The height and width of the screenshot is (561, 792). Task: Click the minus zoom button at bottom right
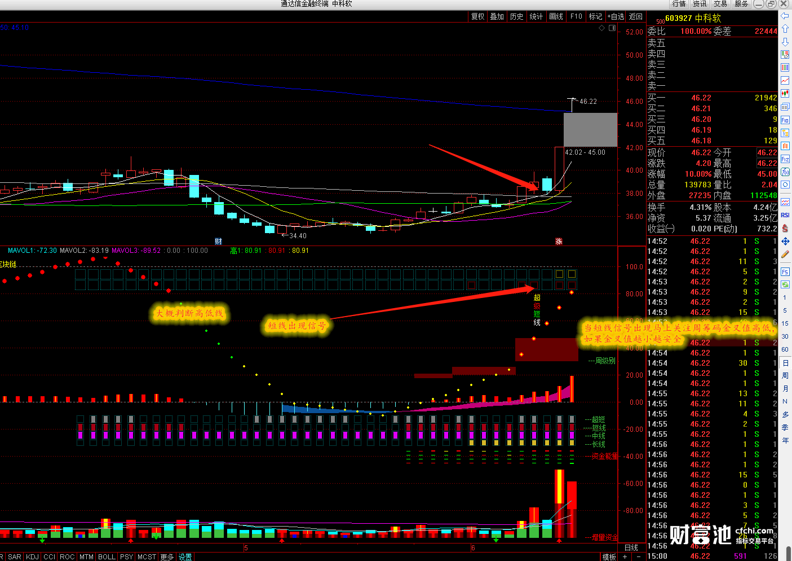(x=638, y=557)
